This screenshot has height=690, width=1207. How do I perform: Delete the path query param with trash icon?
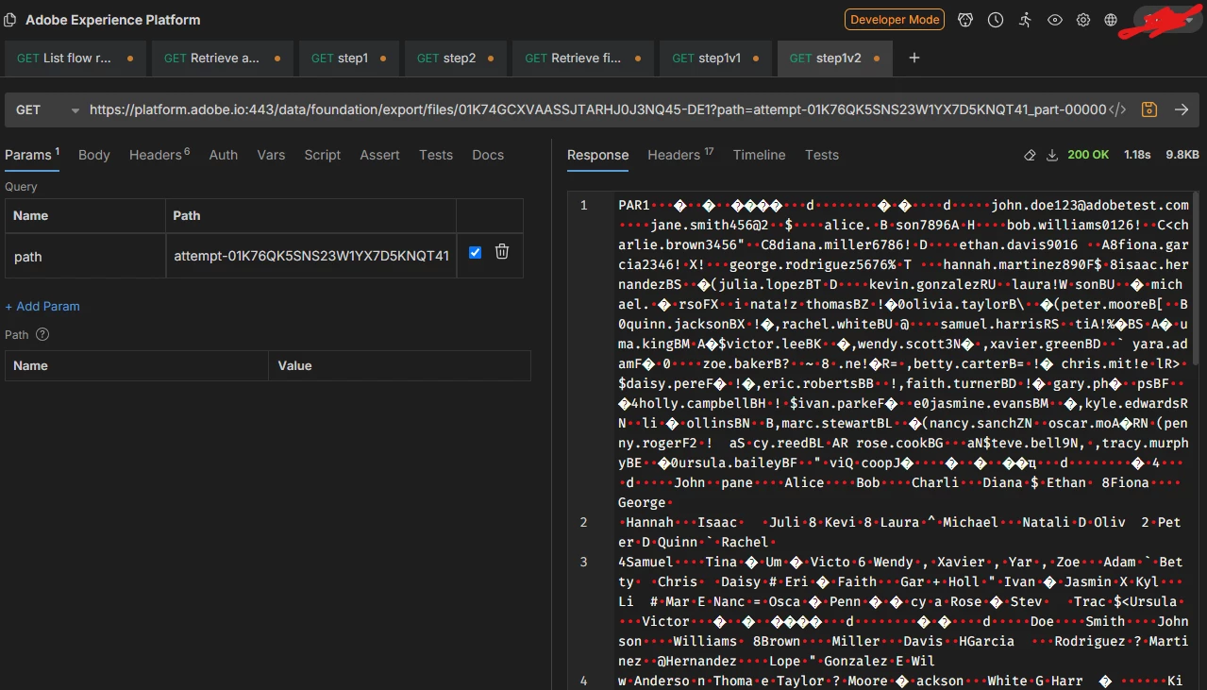coord(502,252)
